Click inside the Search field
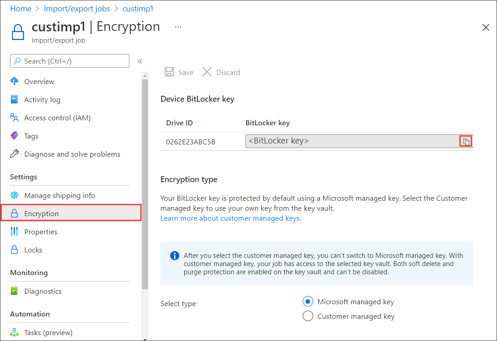497x341 pixels. pos(68,61)
